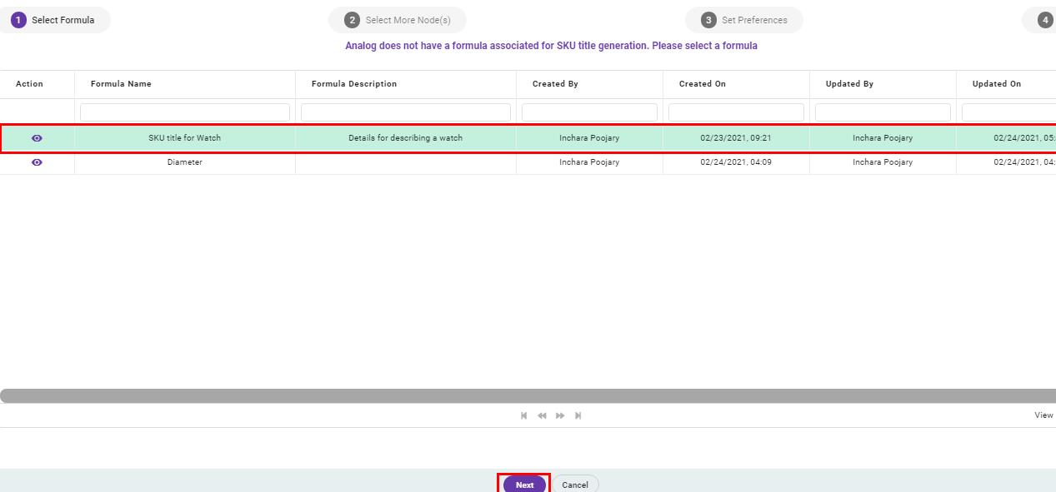Go to next page of results
Screen dimensions: 1056x492
560,415
